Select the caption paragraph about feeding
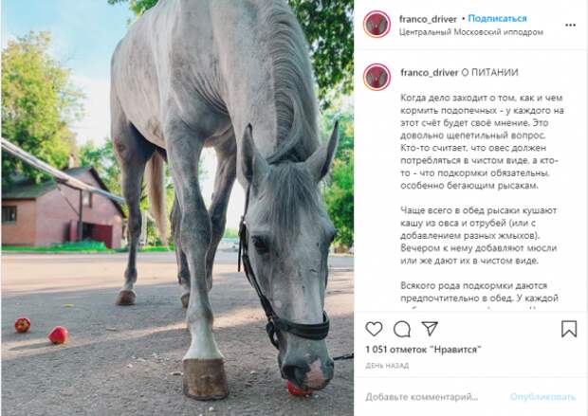The image size is (588, 416). click(482, 141)
